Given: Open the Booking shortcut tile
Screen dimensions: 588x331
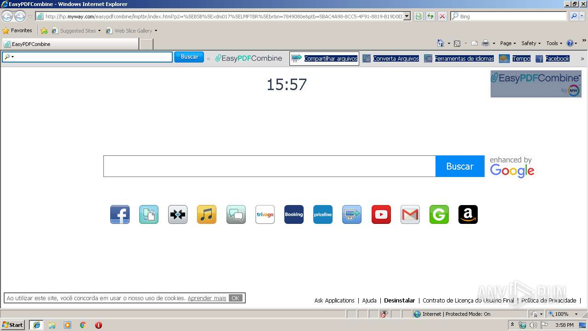Looking at the screenshot, I should [294, 215].
